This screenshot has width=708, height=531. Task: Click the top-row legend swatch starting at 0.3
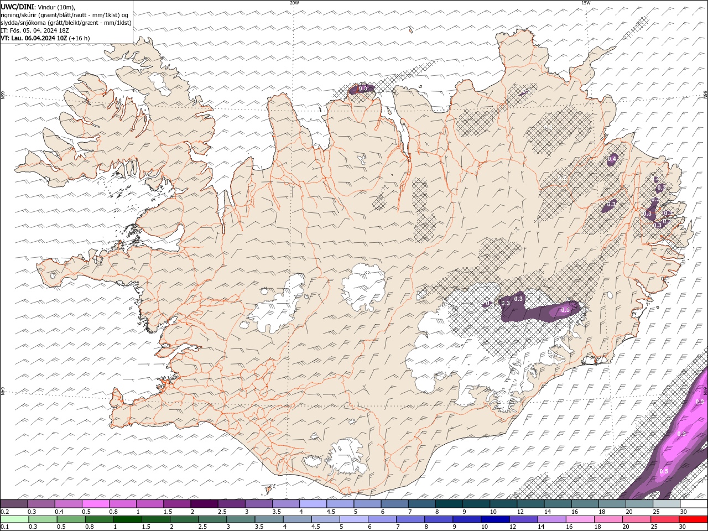pos(41,504)
